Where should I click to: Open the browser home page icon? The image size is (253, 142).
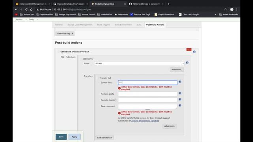tap(31, 9)
